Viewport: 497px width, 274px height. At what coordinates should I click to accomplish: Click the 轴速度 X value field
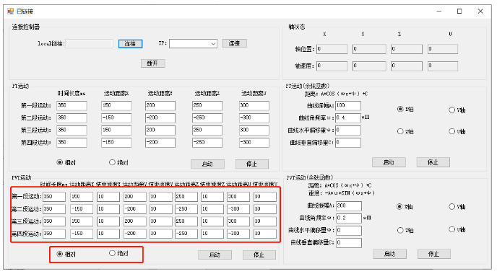tap(332, 66)
